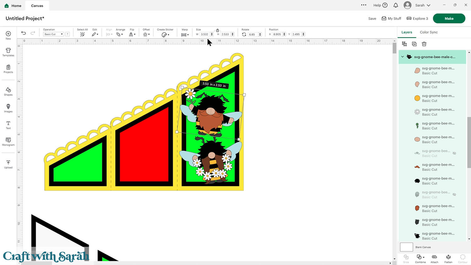This screenshot has width=471, height=265.
Task: Choose the Explore 3 machine selector
Action: pos(417,19)
